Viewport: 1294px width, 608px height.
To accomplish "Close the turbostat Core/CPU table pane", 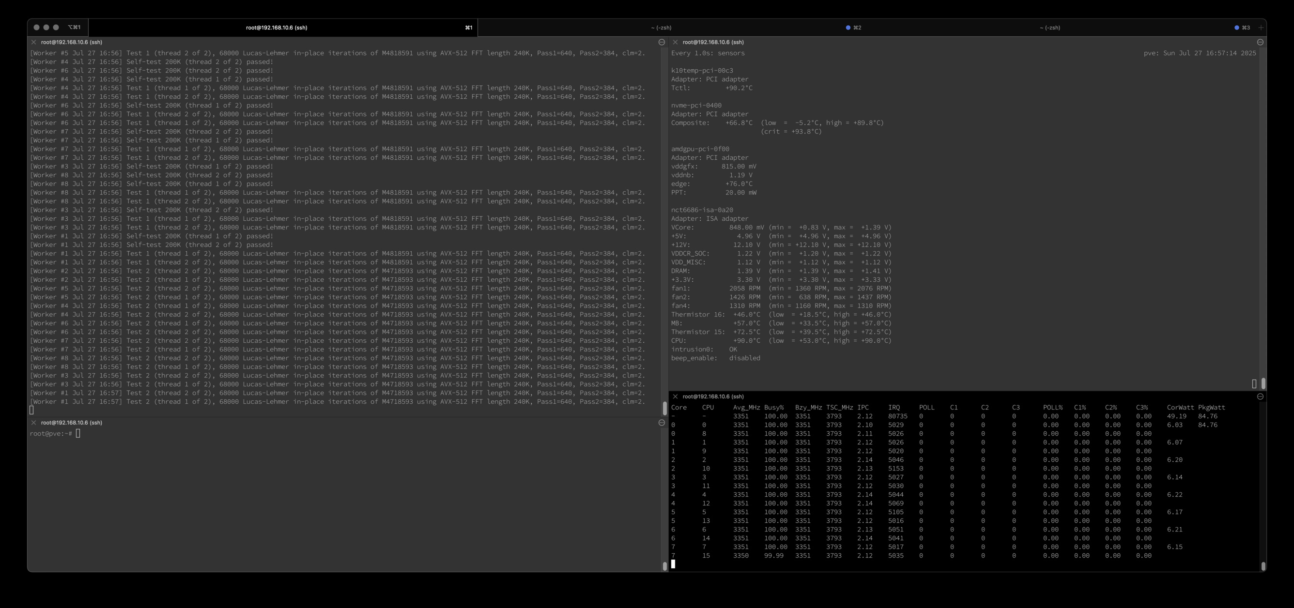I will [x=675, y=396].
